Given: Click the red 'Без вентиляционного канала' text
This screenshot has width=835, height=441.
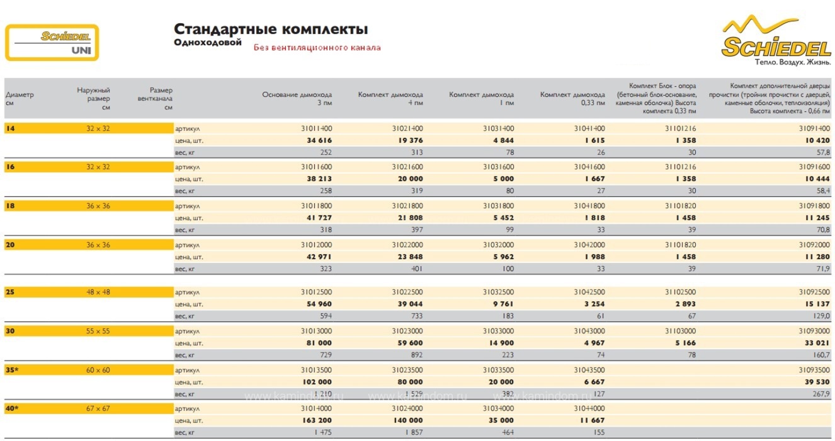Looking at the screenshot, I should click(317, 47).
